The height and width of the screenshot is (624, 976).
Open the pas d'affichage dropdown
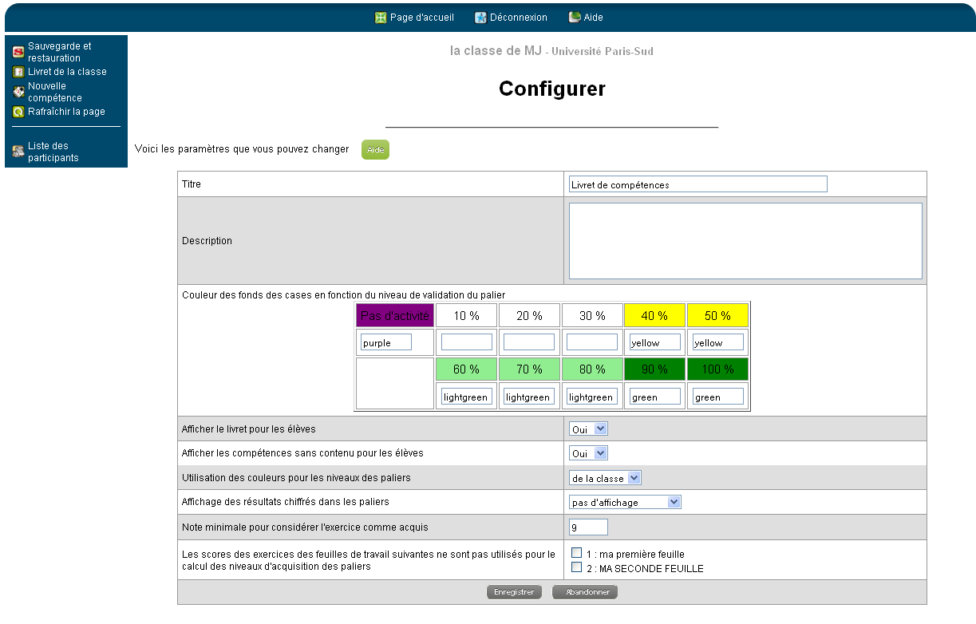coord(625,502)
